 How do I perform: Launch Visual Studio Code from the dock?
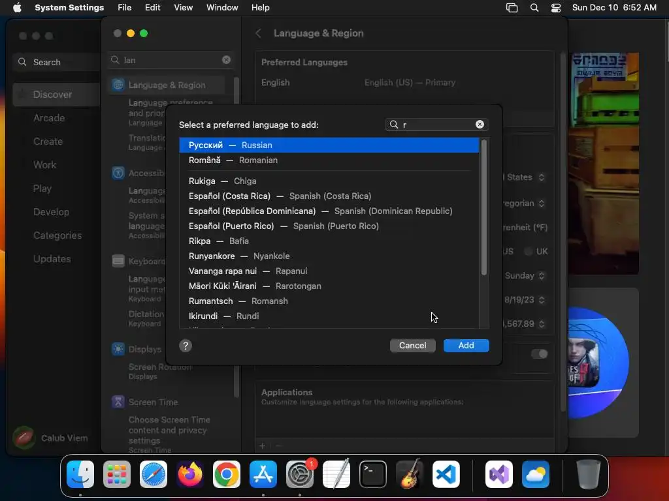[x=446, y=474]
